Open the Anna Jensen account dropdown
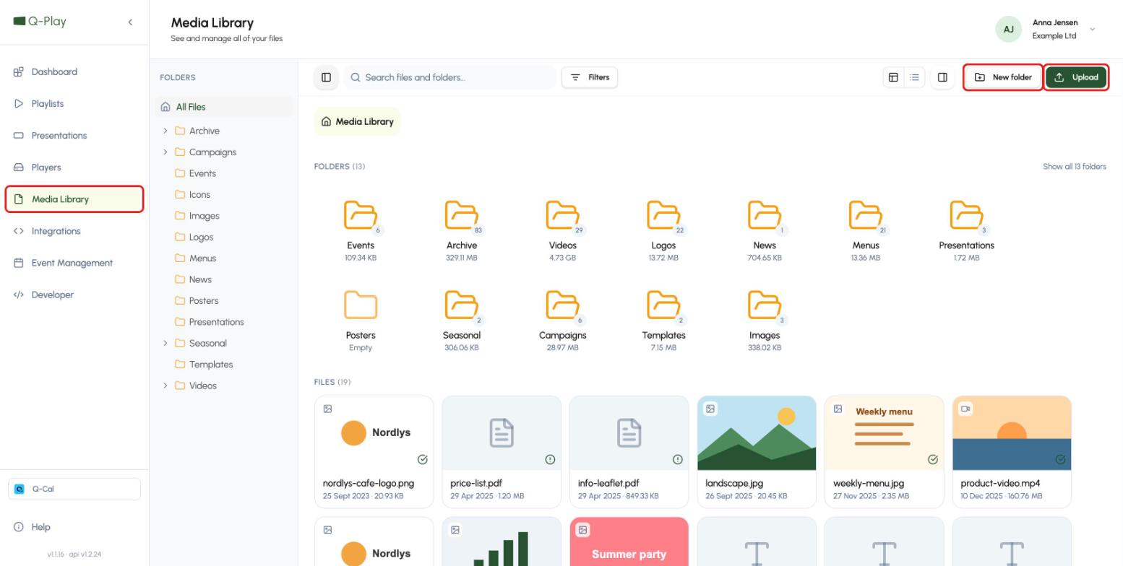This screenshot has height=566, width=1123. point(1046,29)
